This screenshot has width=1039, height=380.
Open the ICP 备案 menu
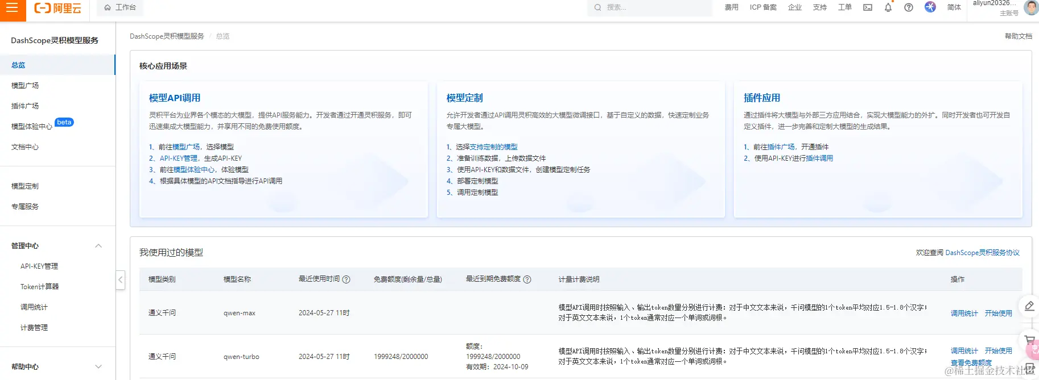[763, 7]
